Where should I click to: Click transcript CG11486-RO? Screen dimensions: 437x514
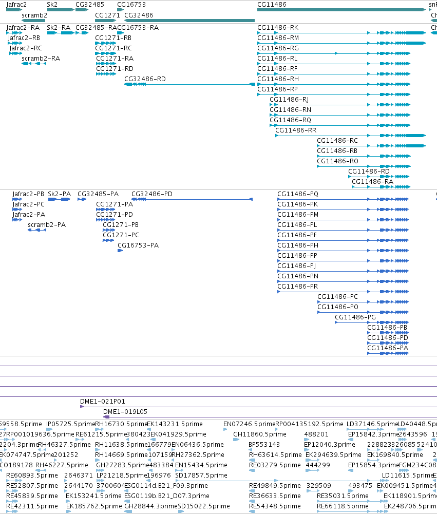coord(337,161)
